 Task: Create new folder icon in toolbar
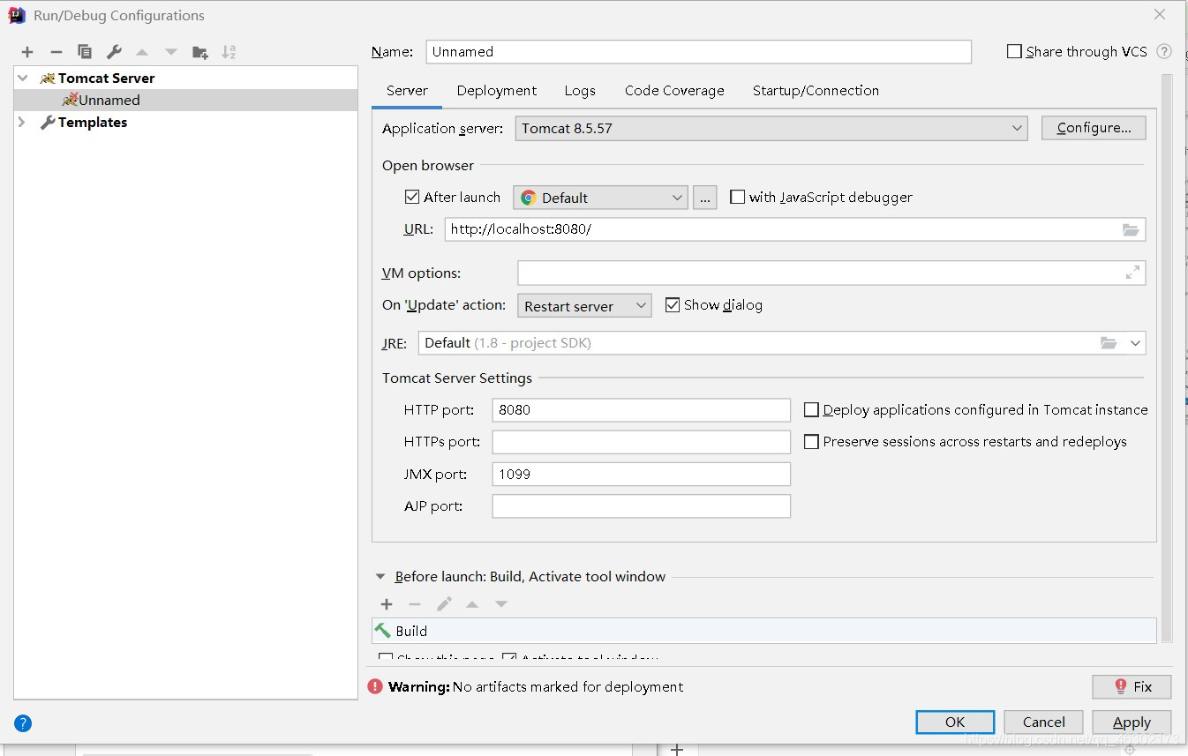(x=200, y=52)
